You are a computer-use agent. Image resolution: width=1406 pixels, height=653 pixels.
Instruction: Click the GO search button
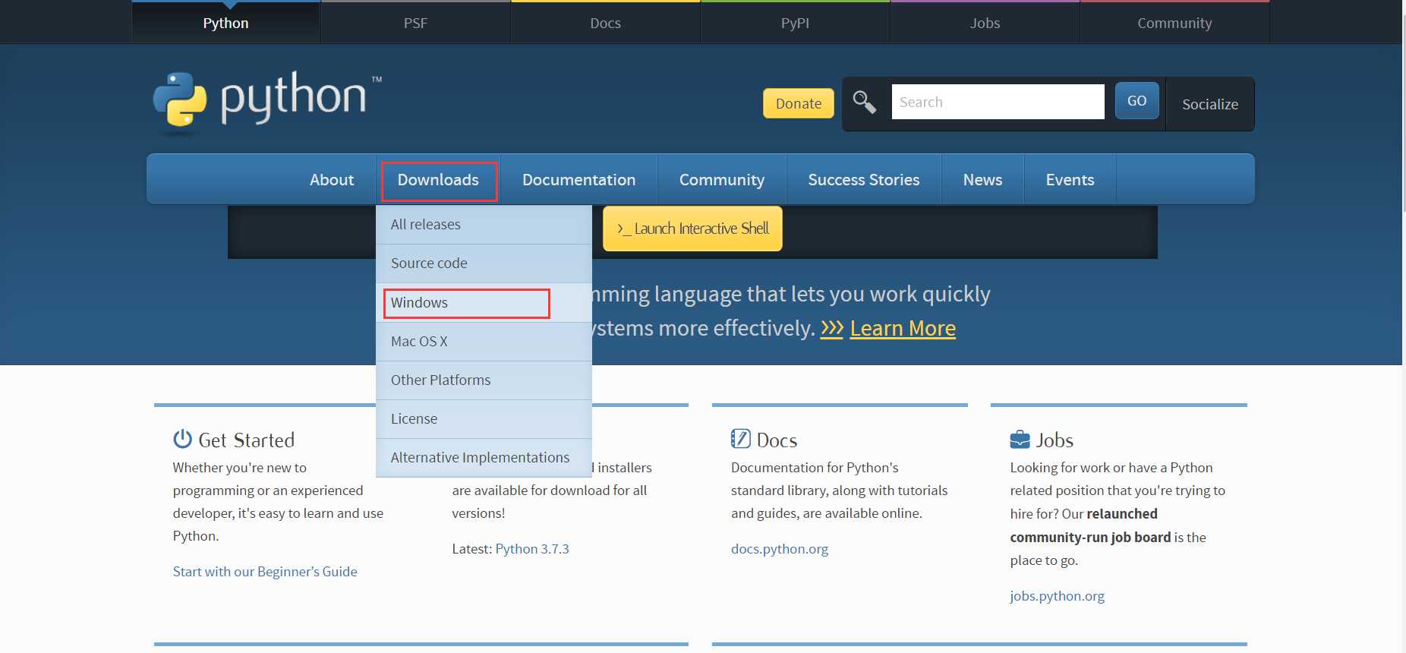(x=1136, y=100)
